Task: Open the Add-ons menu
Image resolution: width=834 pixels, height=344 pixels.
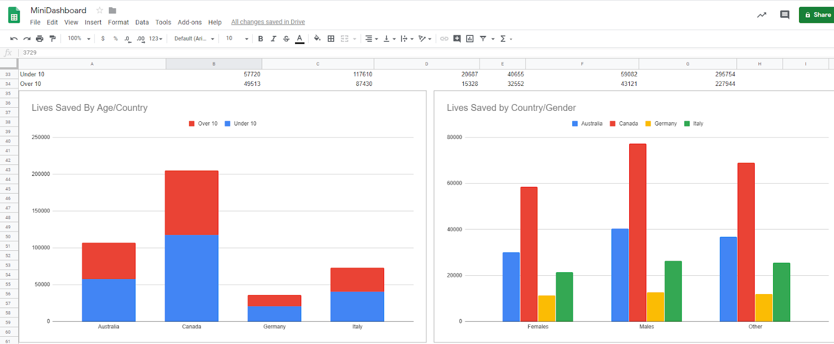Action: pyautogui.click(x=189, y=22)
